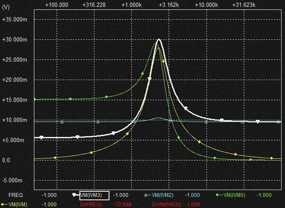Click the +30.000m voltage axis label
The width and height of the screenshot is (285, 208).
(x=15, y=40)
